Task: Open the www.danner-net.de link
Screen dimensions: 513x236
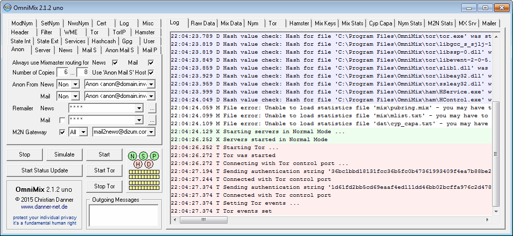Action: coord(44,207)
